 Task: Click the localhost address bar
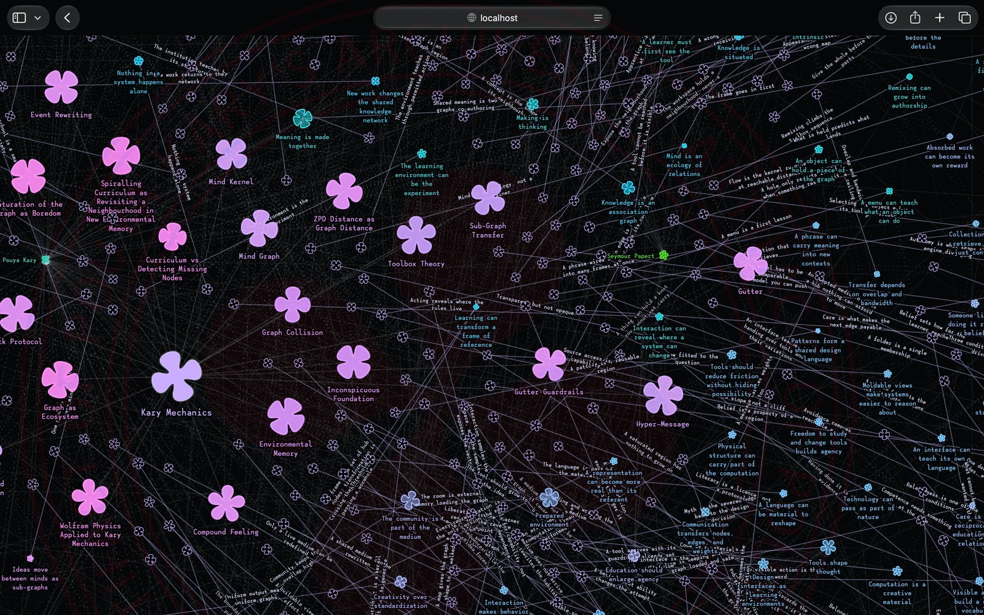492,18
